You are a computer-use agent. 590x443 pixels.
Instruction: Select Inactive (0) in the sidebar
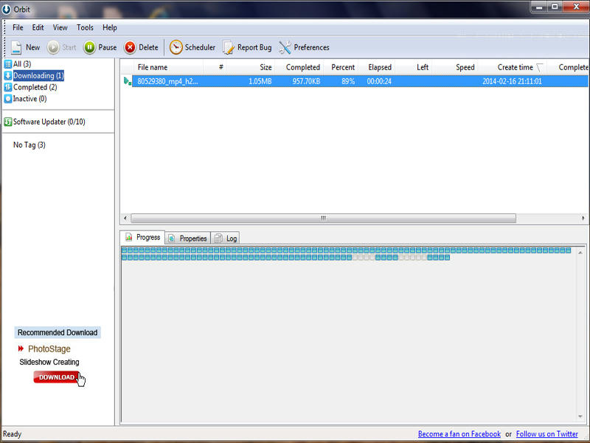pyautogui.click(x=29, y=99)
